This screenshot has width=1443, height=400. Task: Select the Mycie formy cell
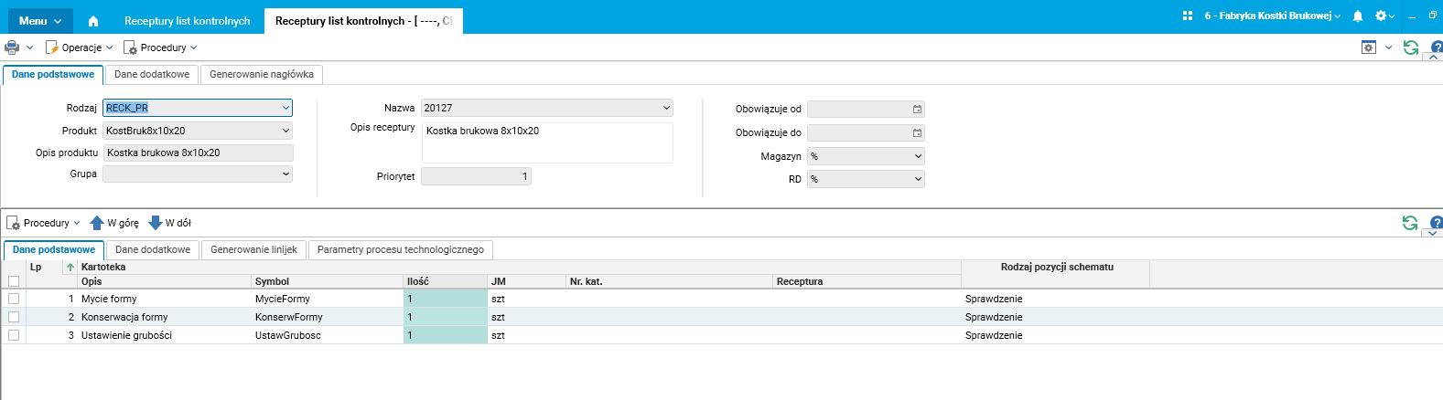click(x=165, y=299)
